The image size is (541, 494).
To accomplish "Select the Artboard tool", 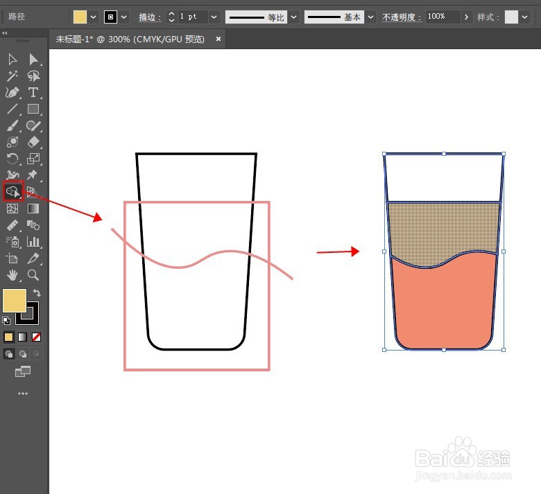I will click(x=12, y=258).
